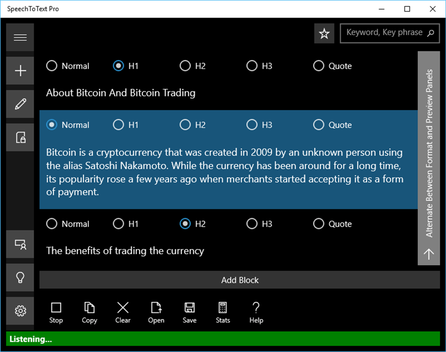Screen dimensions: 446x352
Task: Select H1 for the Bitcoin paragraph block
Action: [x=118, y=125]
